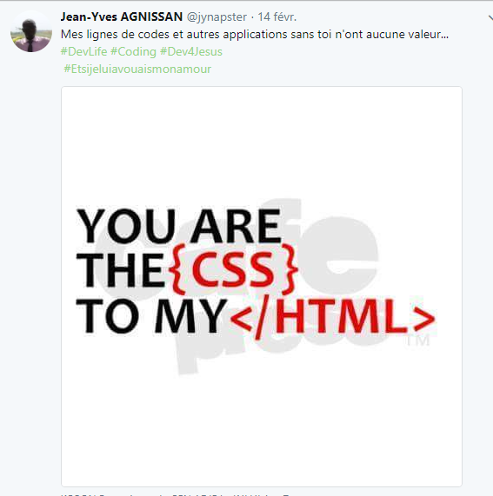Click the TM trademark mark in image
Screen dimensions: 493x496
[x=418, y=341]
